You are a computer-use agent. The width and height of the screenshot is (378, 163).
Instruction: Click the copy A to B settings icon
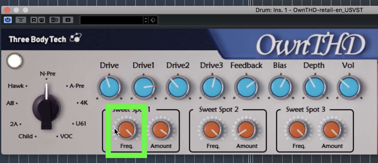click(x=68, y=20)
